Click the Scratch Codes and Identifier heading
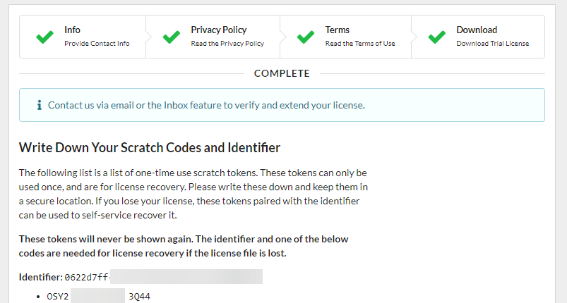The image size is (567, 303). 149,147
